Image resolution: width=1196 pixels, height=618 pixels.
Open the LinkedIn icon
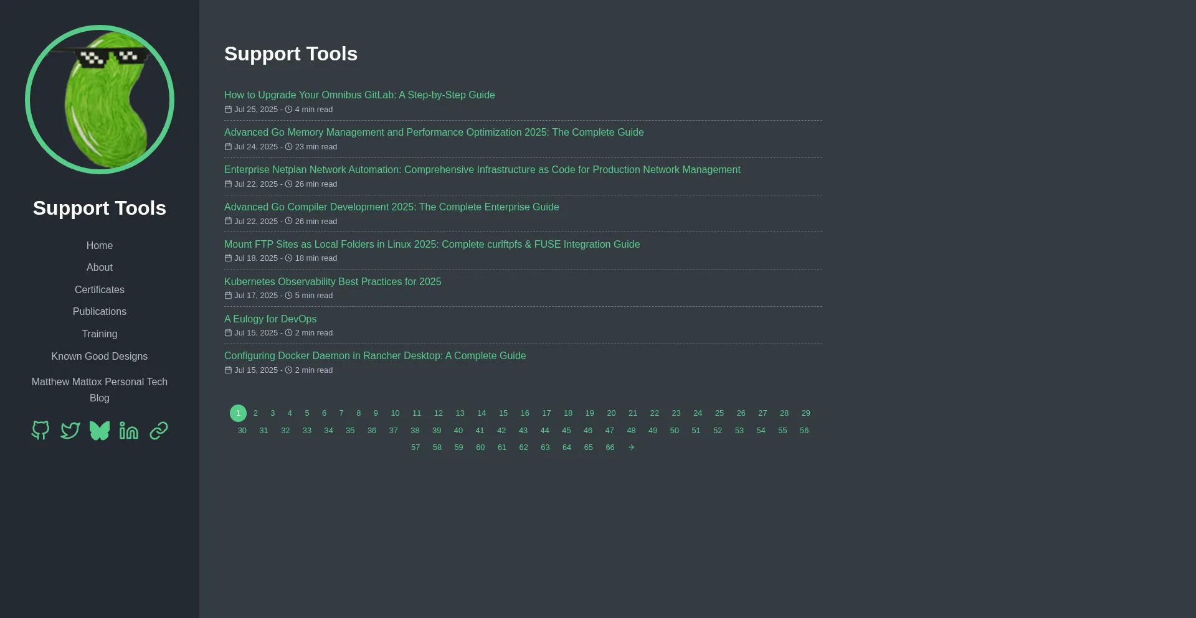coord(128,430)
